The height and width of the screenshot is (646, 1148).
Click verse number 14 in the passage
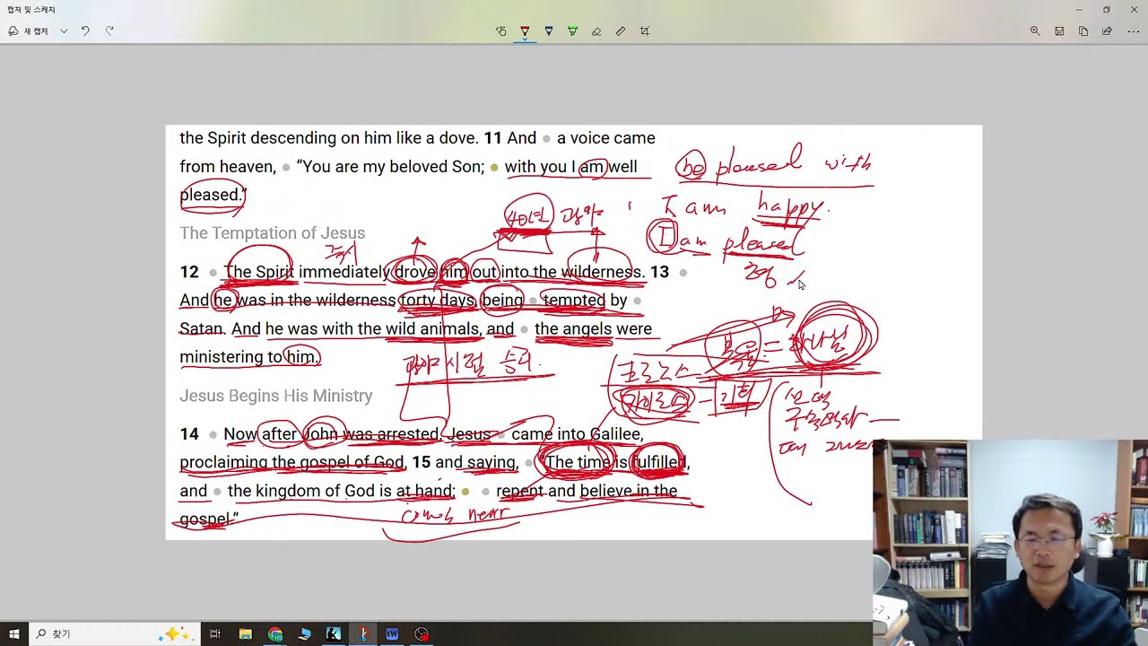[189, 434]
